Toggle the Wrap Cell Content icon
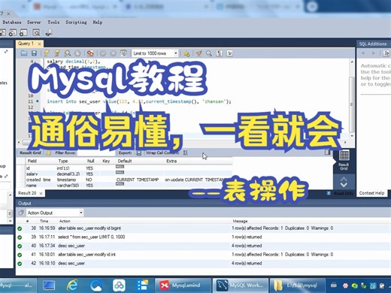This screenshot has width=391, height=293. tap(185, 153)
